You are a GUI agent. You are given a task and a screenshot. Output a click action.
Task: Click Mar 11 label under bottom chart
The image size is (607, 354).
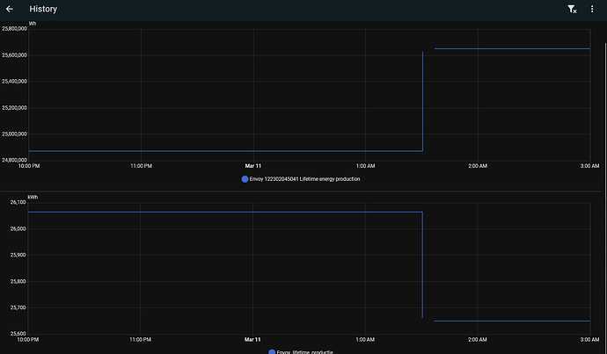point(252,340)
